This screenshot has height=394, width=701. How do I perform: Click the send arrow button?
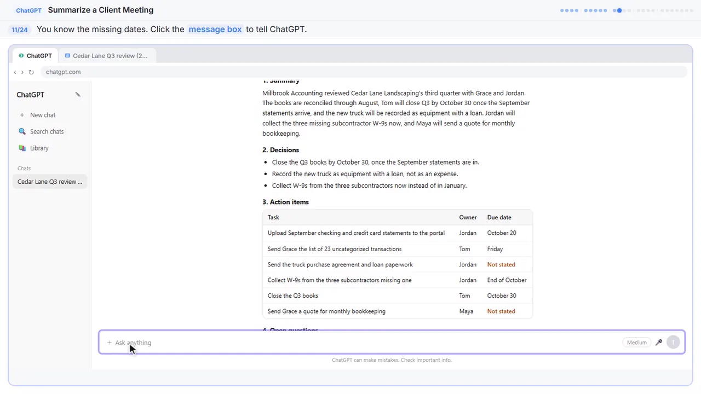pyautogui.click(x=673, y=343)
